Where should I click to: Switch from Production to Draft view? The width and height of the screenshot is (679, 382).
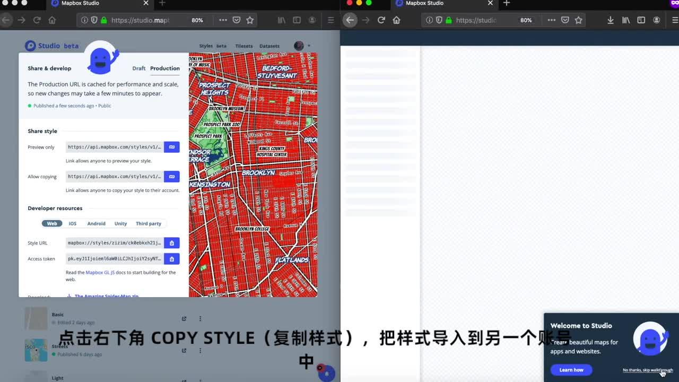tap(138, 68)
